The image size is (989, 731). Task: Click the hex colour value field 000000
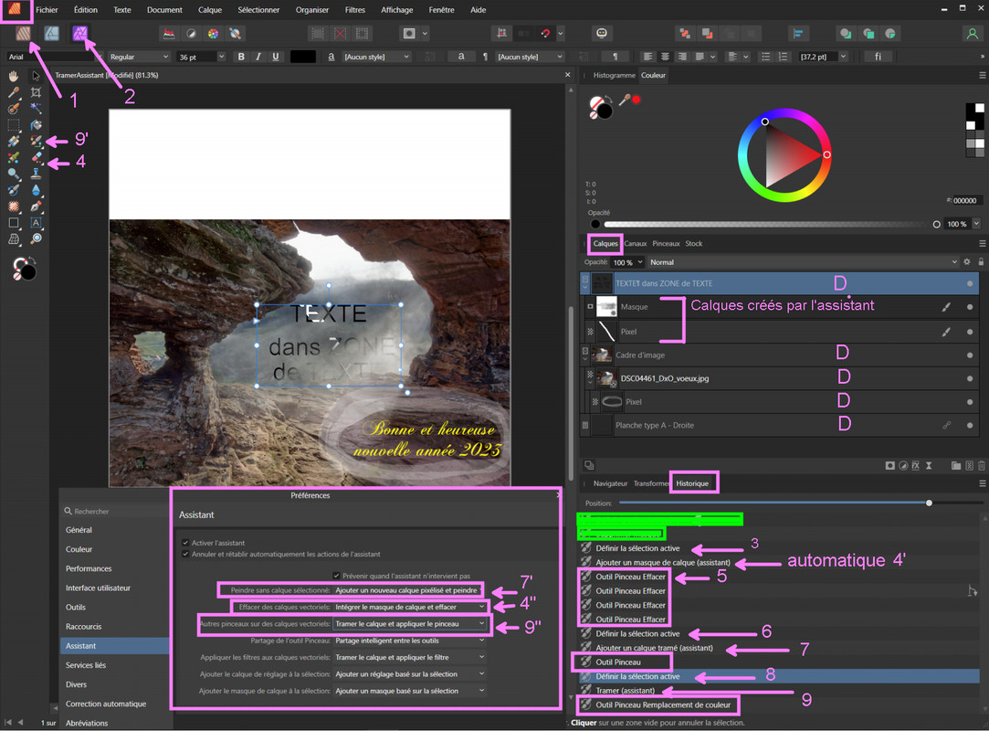pyautogui.click(x=965, y=201)
